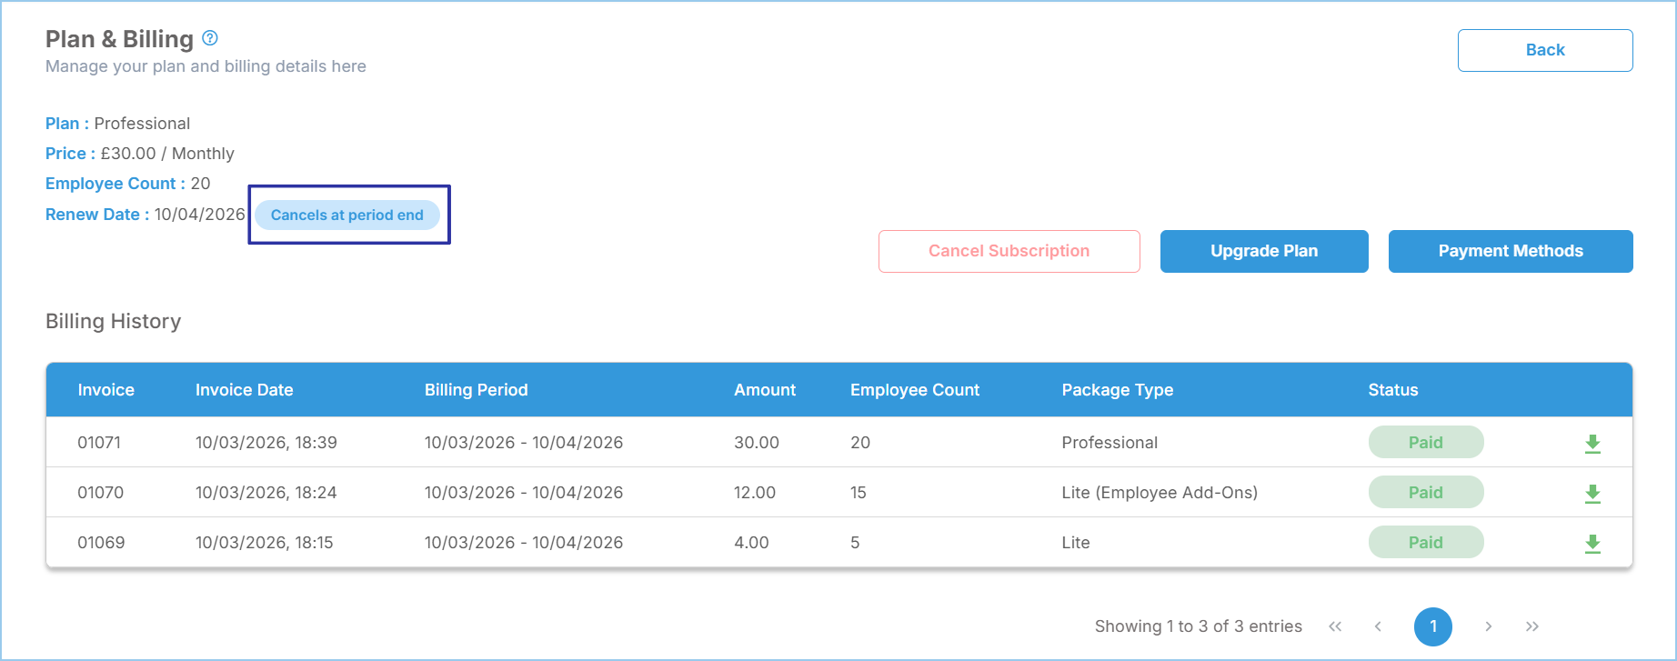Click the Package Type column header
This screenshot has width=1677, height=661.
[1117, 390]
